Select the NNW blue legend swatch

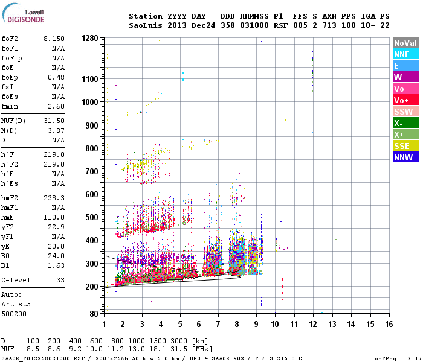point(406,157)
